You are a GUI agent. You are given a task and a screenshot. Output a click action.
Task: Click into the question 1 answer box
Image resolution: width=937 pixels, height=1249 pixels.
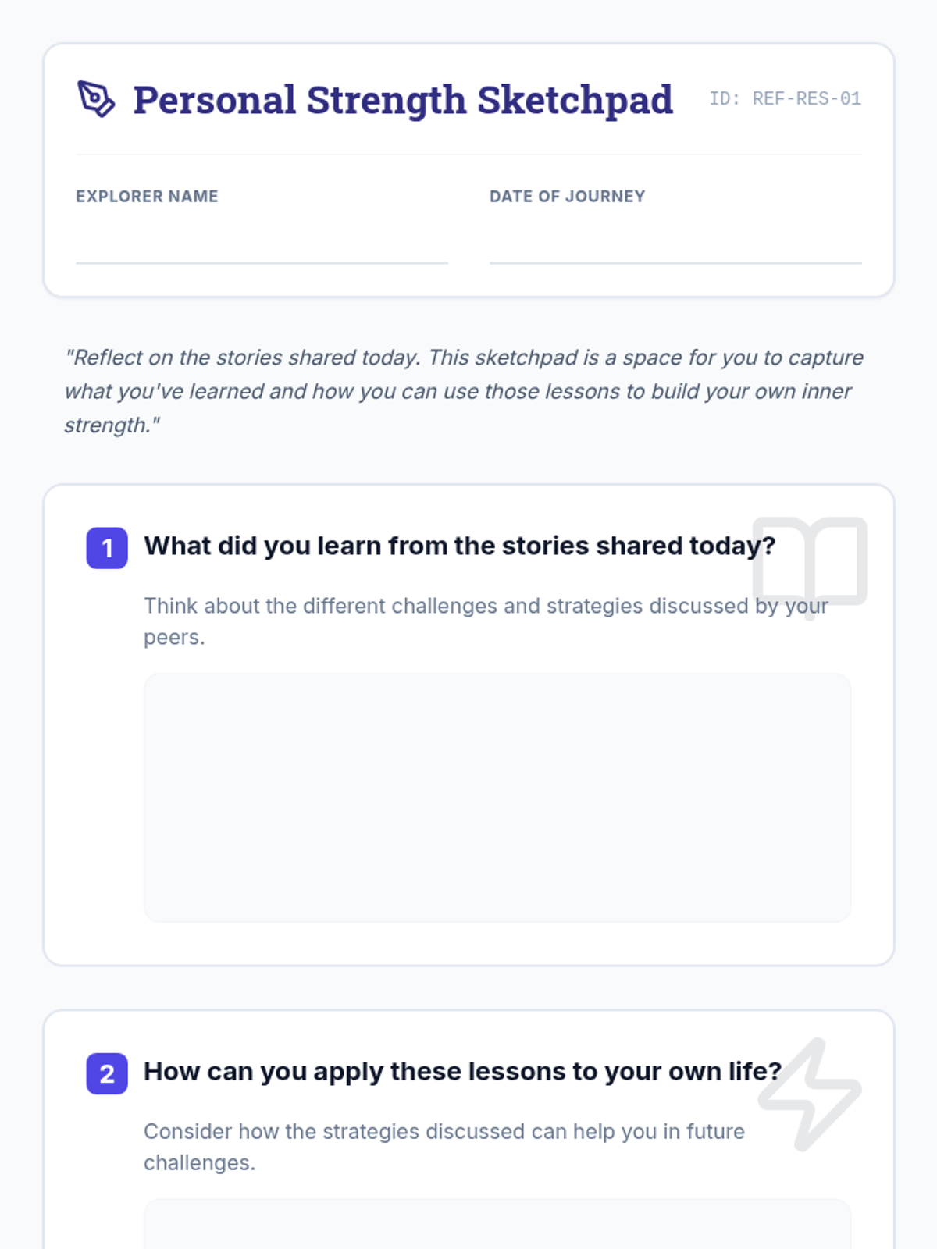click(497, 797)
